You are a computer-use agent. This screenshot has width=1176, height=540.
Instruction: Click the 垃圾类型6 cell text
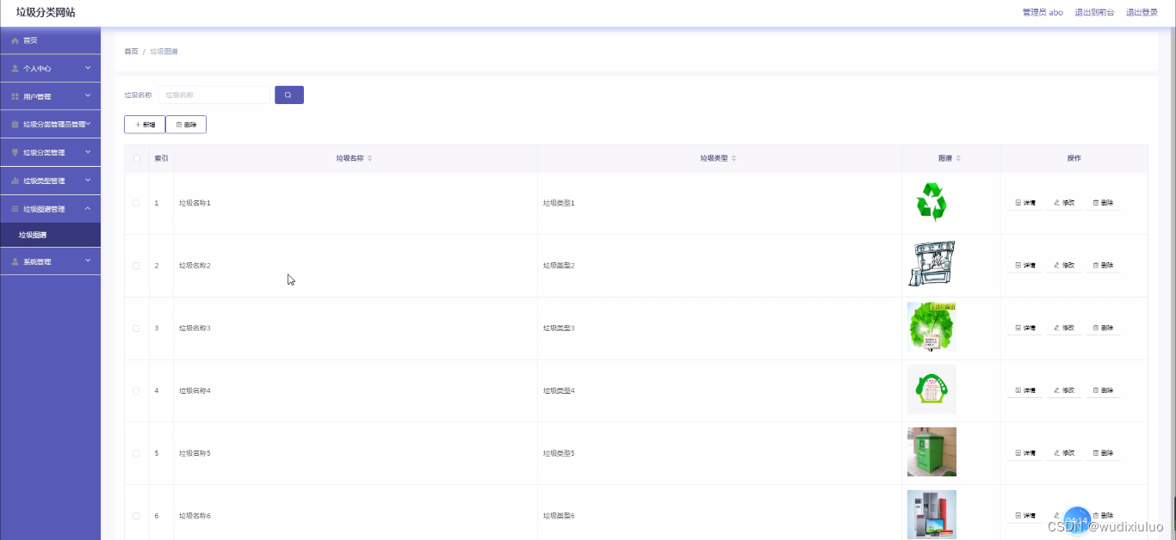coord(559,516)
